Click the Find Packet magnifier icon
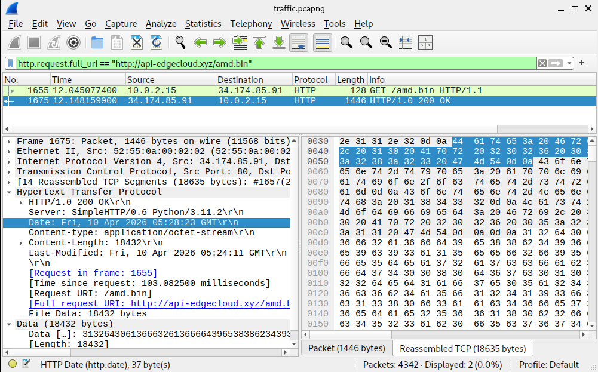Viewport: 598px width, 372px height. [180, 42]
